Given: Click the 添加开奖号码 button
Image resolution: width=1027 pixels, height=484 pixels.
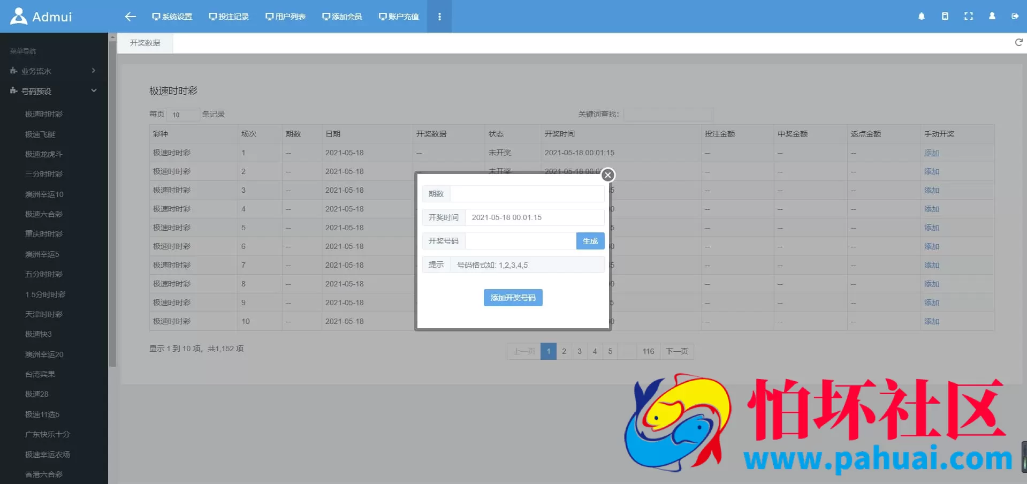Looking at the screenshot, I should point(513,298).
